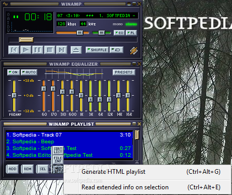Click the scrolling song title display
This screenshot has height=195, width=232.
pos(97,16)
